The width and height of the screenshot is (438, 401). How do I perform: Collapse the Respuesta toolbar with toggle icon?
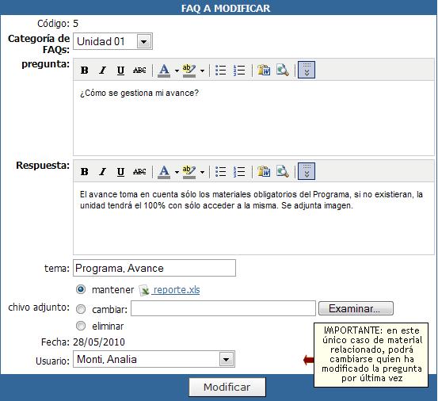tap(307, 171)
